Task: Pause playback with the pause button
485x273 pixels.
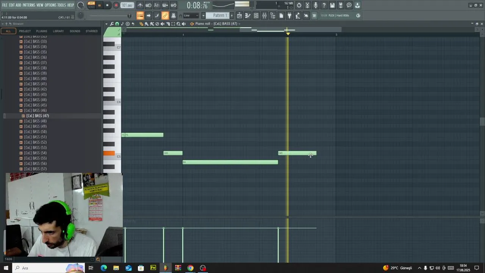Action: [99, 5]
